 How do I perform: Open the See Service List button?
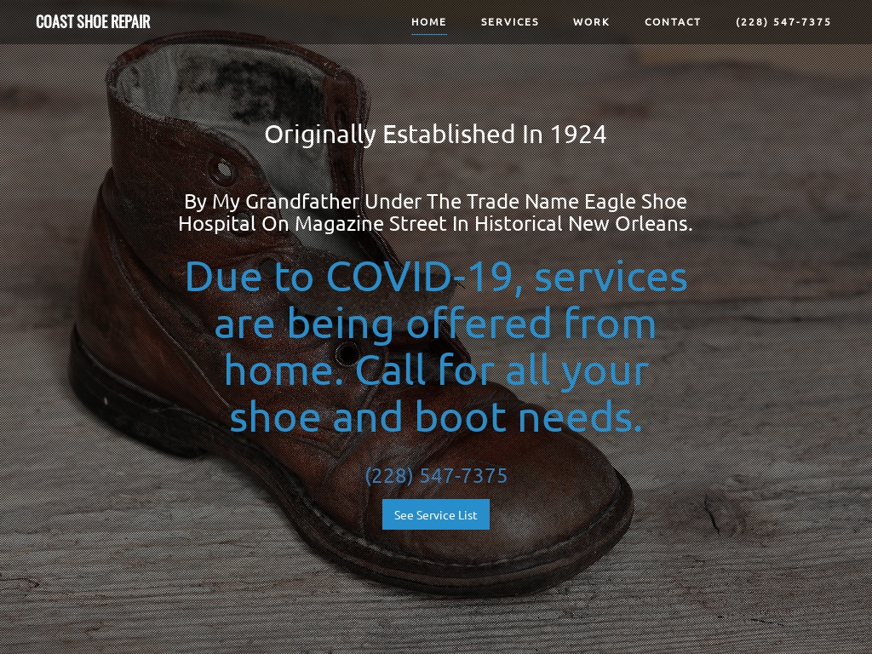pyautogui.click(x=436, y=514)
